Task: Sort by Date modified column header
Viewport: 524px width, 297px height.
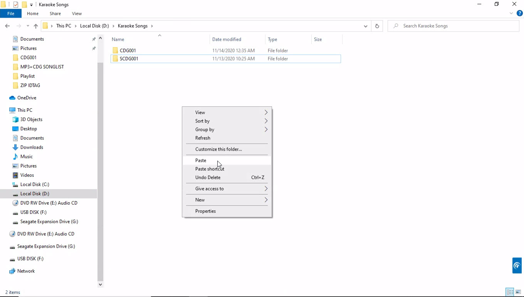Action: click(x=227, y=39)
